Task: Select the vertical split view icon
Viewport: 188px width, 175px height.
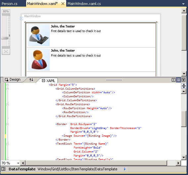Action: 173,80
